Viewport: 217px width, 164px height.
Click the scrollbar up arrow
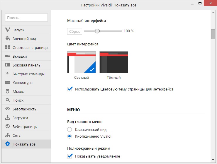pos(213,13)
